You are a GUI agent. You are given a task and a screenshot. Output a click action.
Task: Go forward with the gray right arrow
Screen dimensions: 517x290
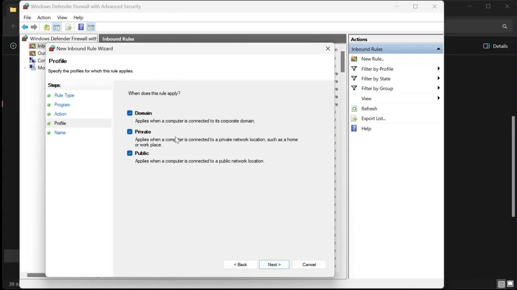(x=34, y=27)
